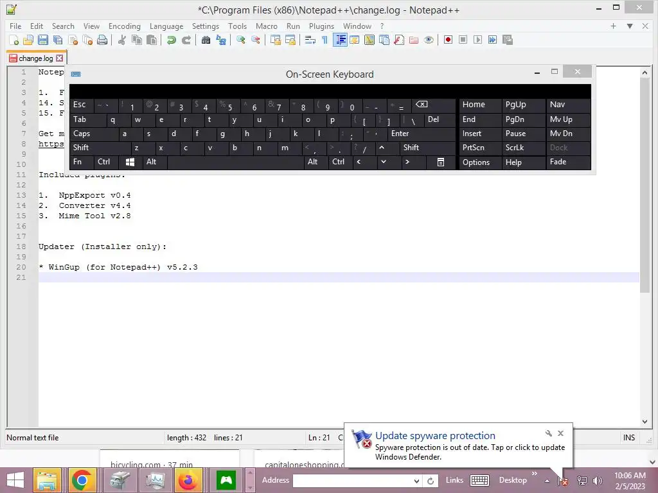This screenshot has width=658, height=493.
Task: Open tab list dropdown triangle beside plus
Action: coord(630,26)
